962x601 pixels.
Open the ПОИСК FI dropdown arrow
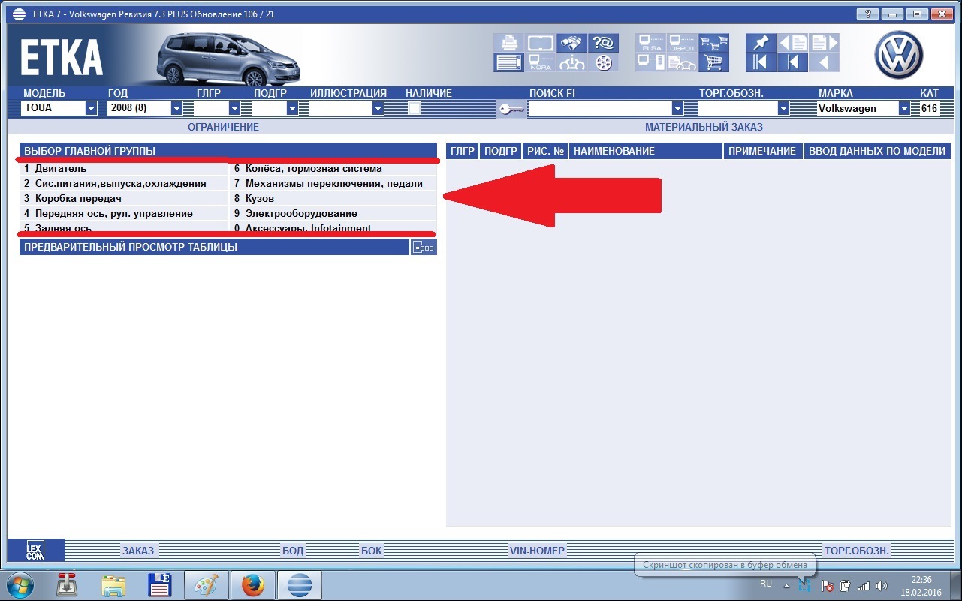pos(677,108)
